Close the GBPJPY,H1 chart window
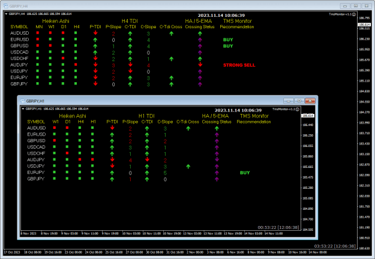The height and width of the screenshot is (259, 375). coord(310,101)
